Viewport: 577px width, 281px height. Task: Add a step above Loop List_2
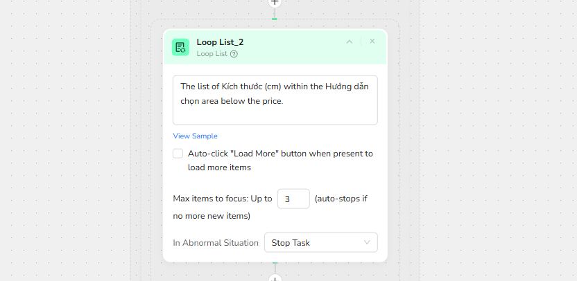point(275,2)
